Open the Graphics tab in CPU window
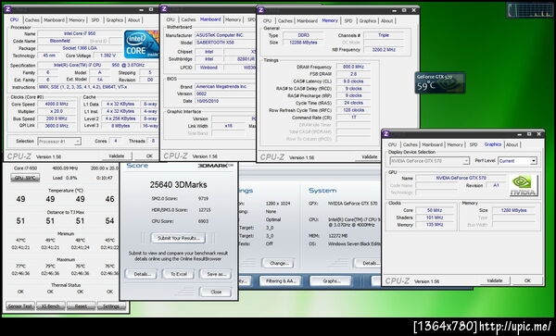Screen dimensions: 556x336 pos(115,20)
